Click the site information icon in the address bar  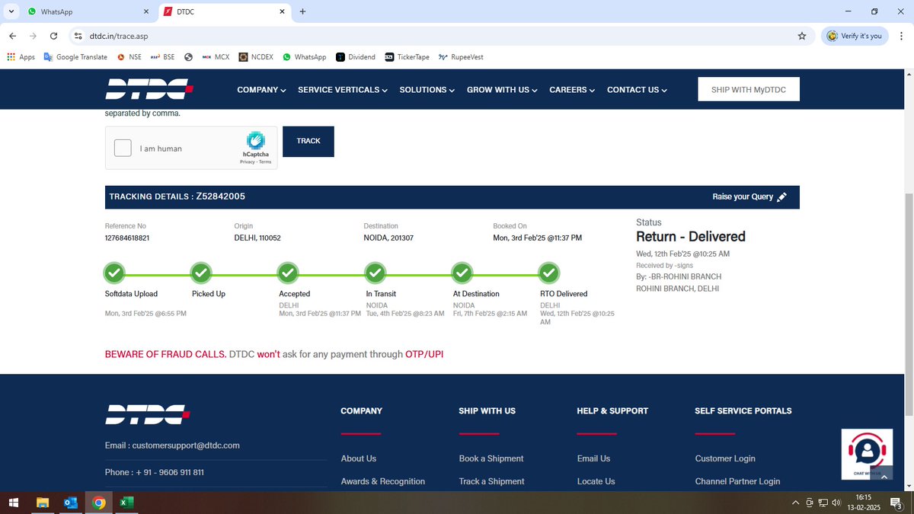[x=77, y=36]
